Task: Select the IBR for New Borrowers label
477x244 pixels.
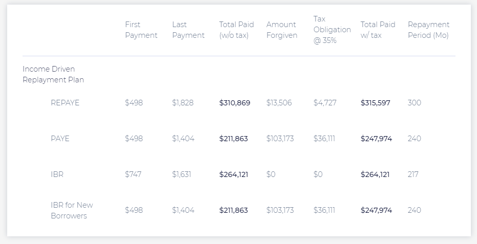Action: (x=72, y=210)
